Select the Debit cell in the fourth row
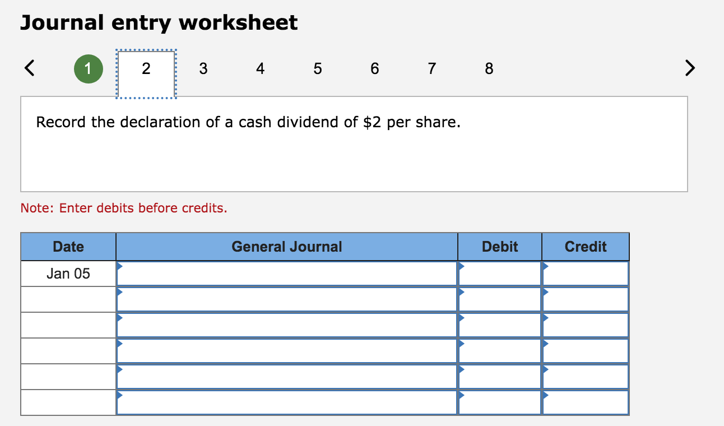724x426 pixels. tap(500, 351)
